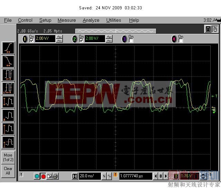The width and height of the screenshot is (221, 188).
Task: Click the up arrow at bottom left
Action: (x=21, y=175)
